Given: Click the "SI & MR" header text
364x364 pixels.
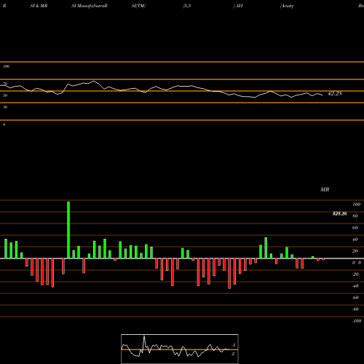Looking at the screenshot, I should (x=39, y=6).
